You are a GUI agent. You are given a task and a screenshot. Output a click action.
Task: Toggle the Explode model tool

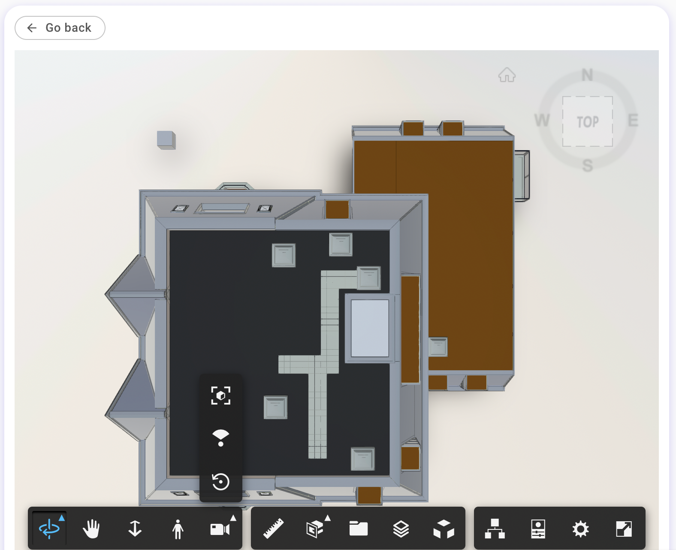click(x=444, y=529)
